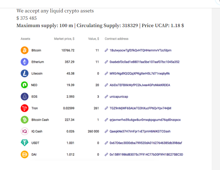Click the EOS value 3
Viewport: 220px width, 170px height.
click(x=98, y=97)
